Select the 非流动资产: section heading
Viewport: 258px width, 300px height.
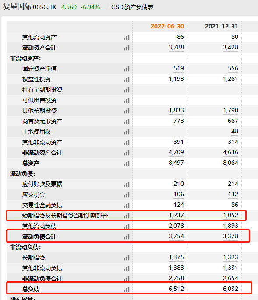pos(25,58)
